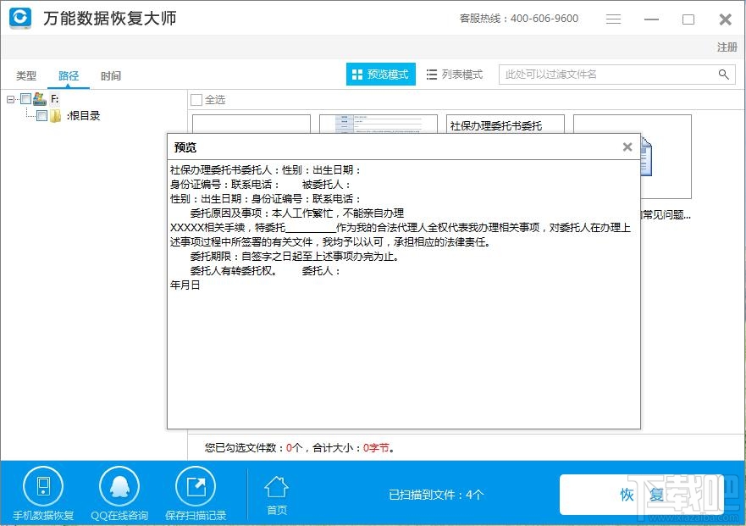
Task: Collapse the 根目录 tree node
Action: [x=29, y=115]
